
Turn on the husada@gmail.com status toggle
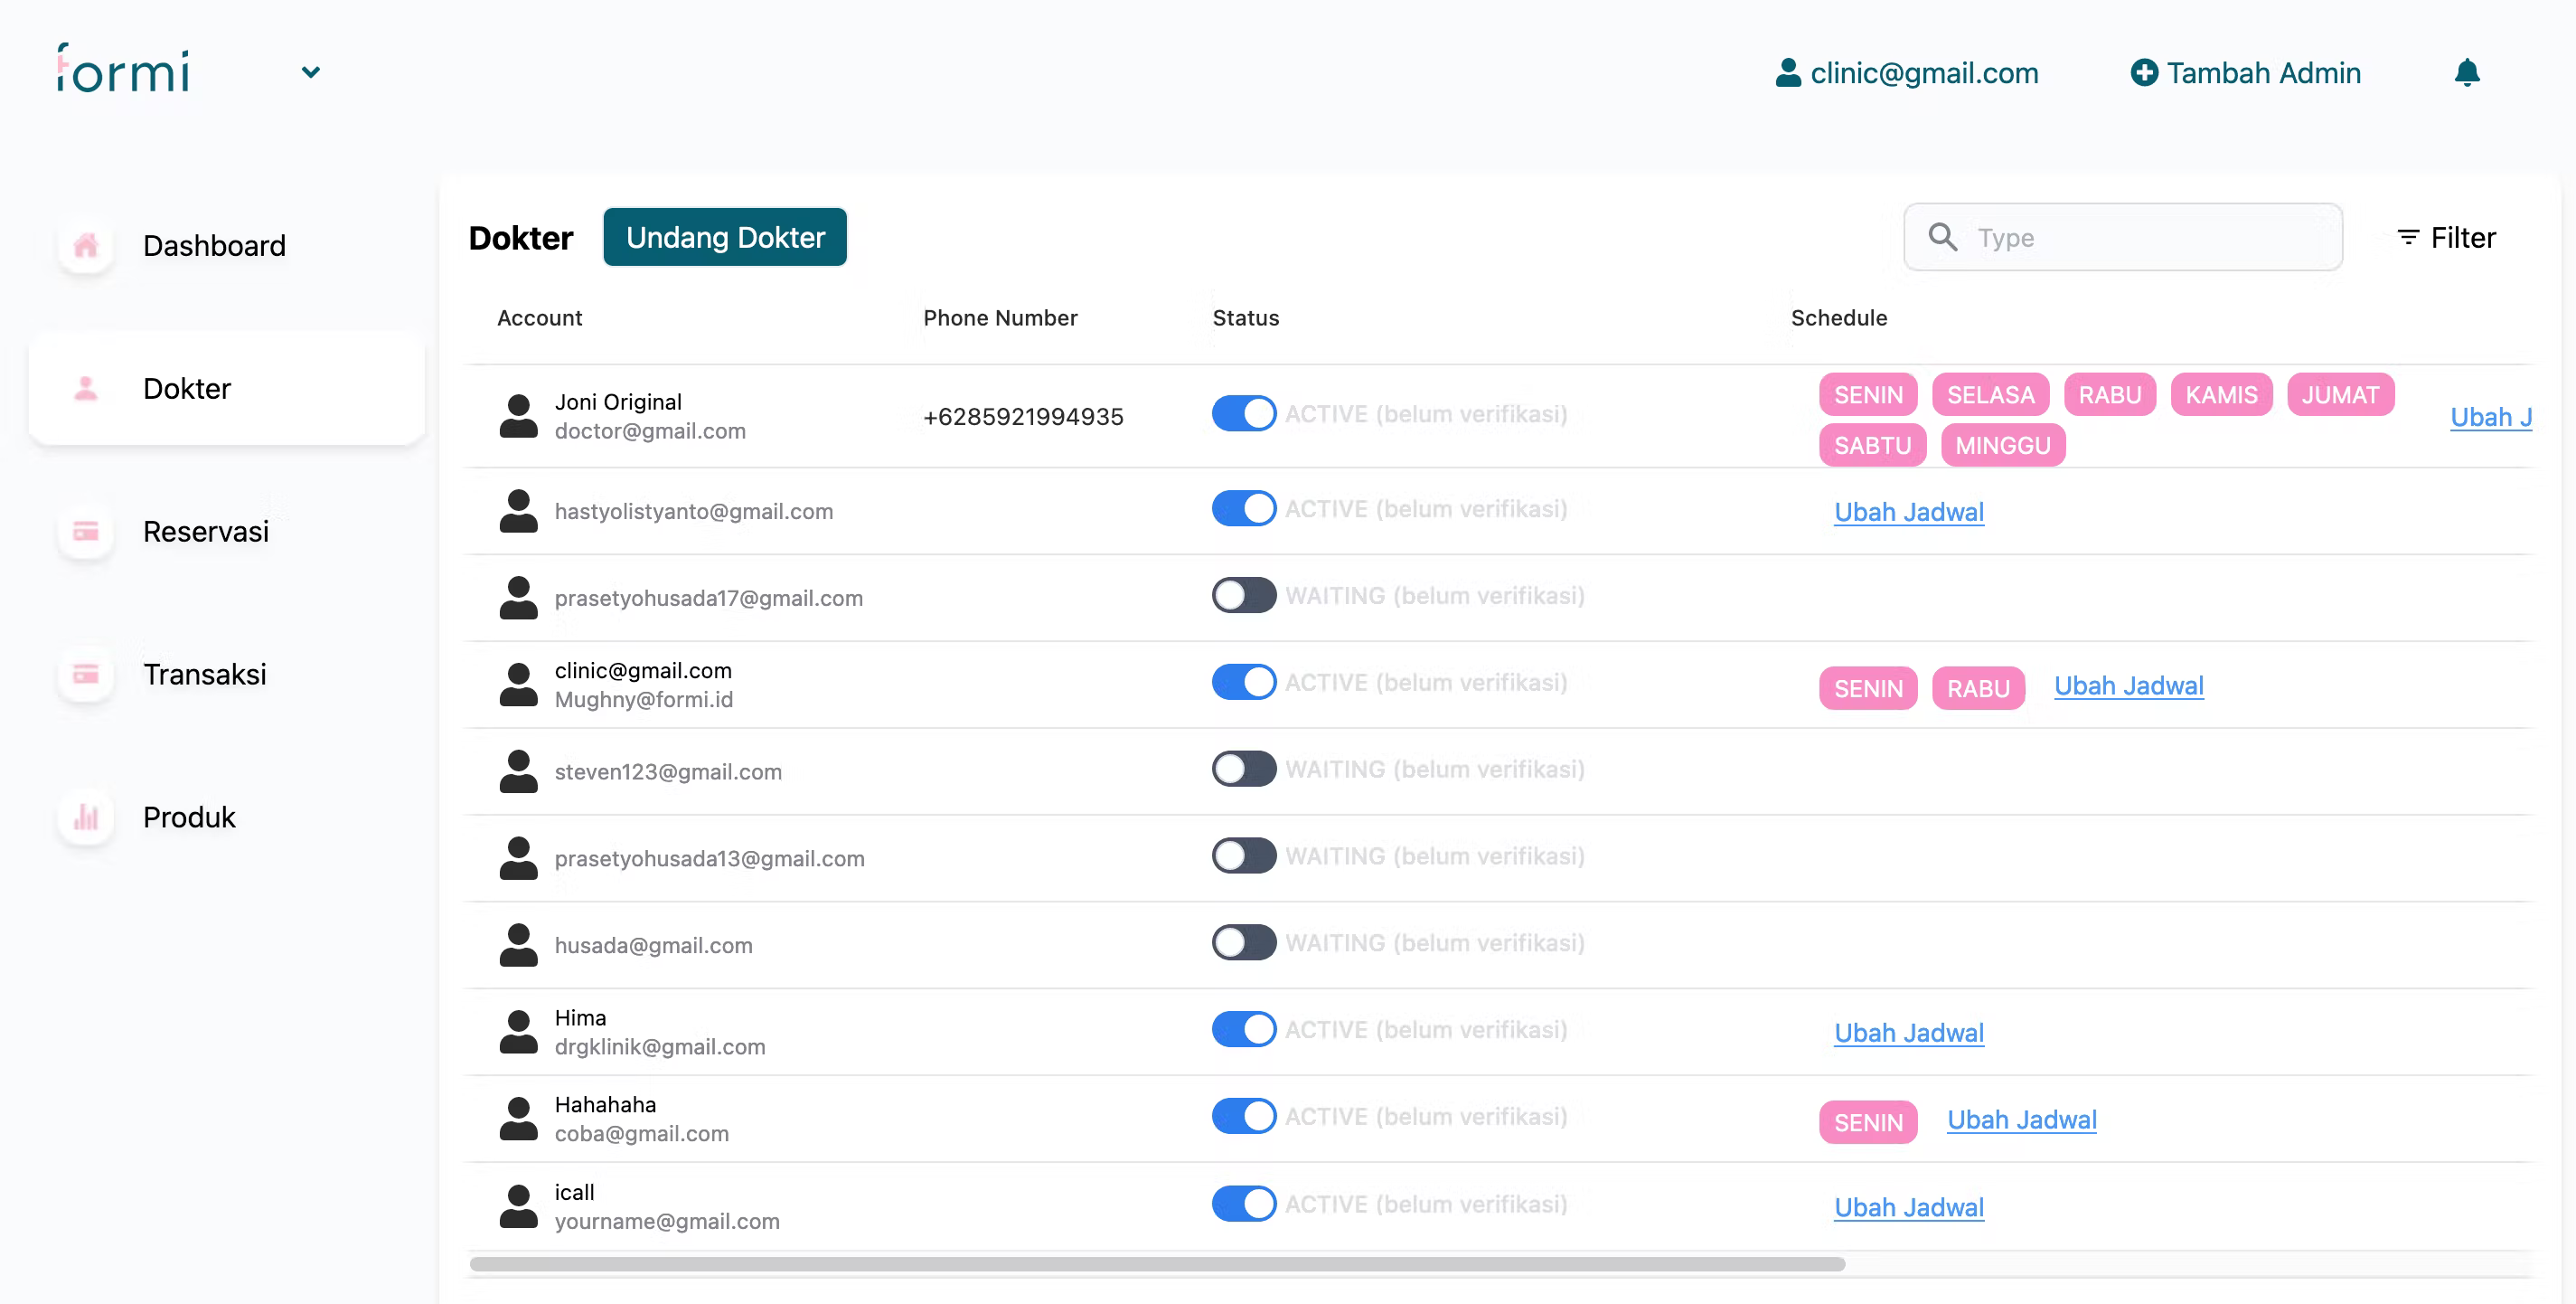[1243, 942]
